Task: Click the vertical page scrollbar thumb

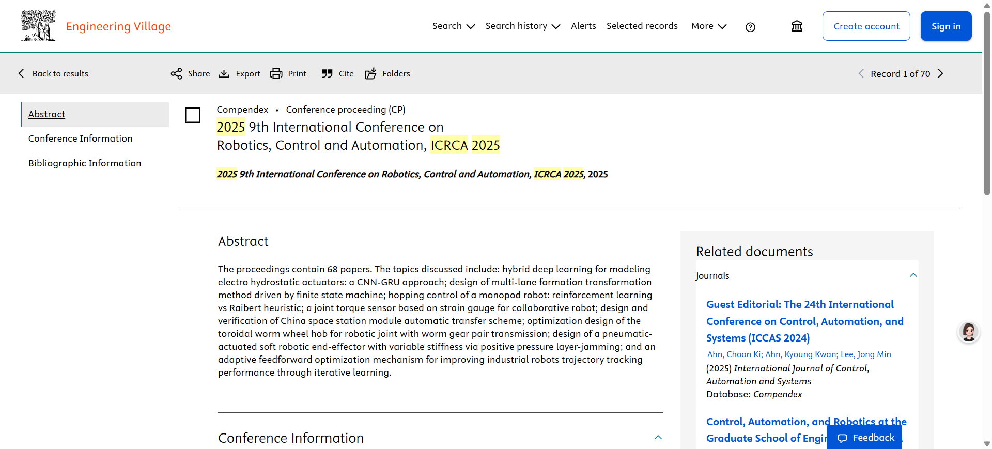Action: pyautogui.click(x=987, y=103)
